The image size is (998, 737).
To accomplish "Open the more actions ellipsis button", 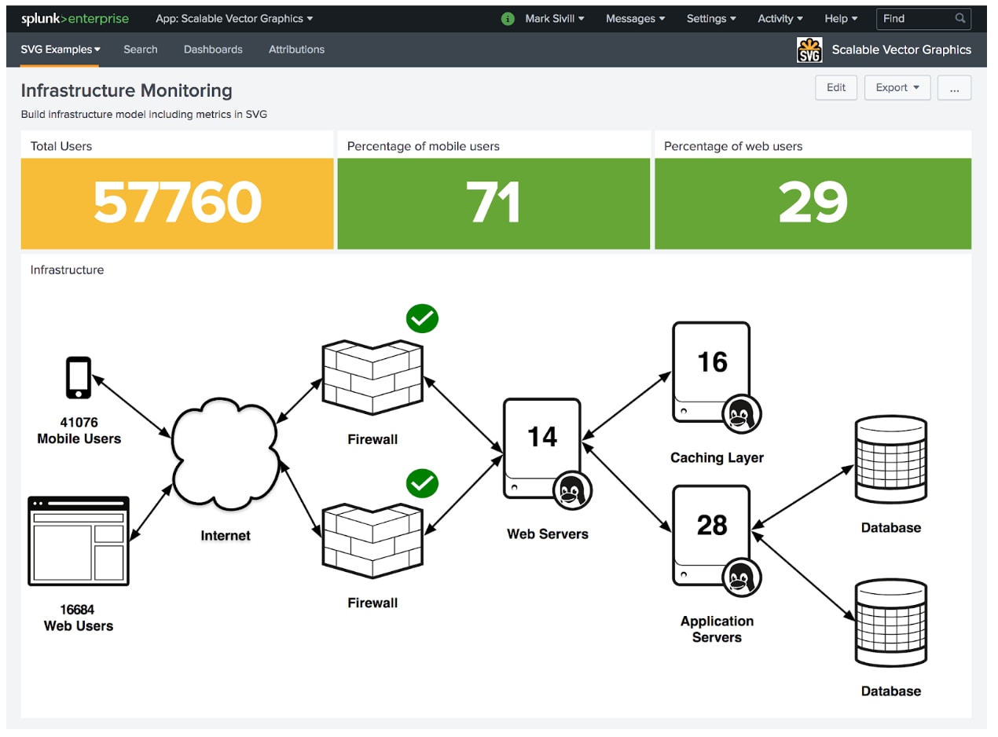I will coord(954,88).
